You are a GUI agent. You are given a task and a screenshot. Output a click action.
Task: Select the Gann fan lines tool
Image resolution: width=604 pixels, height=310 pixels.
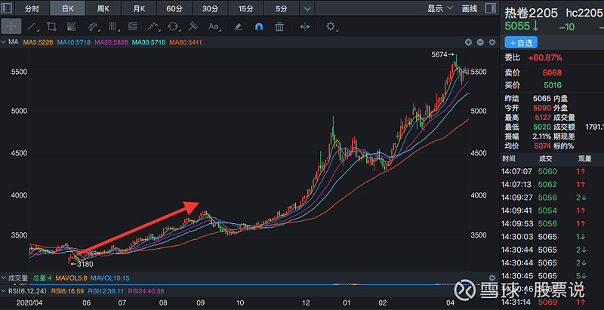[72, 26]
